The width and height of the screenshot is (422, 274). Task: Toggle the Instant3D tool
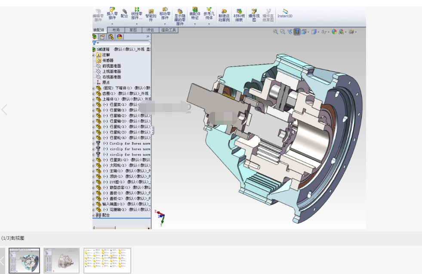[285, 13]
